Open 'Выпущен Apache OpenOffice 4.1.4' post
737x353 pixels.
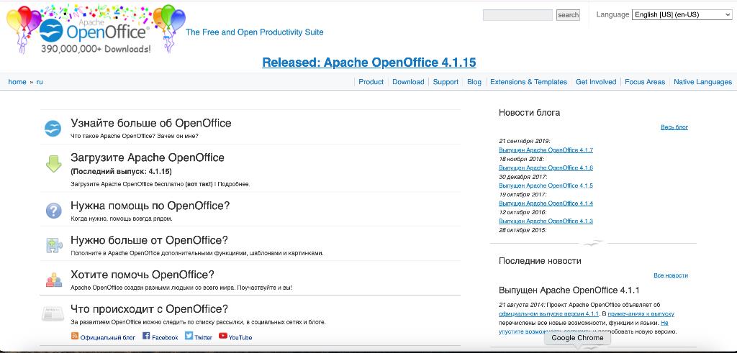tap(546, 203)
